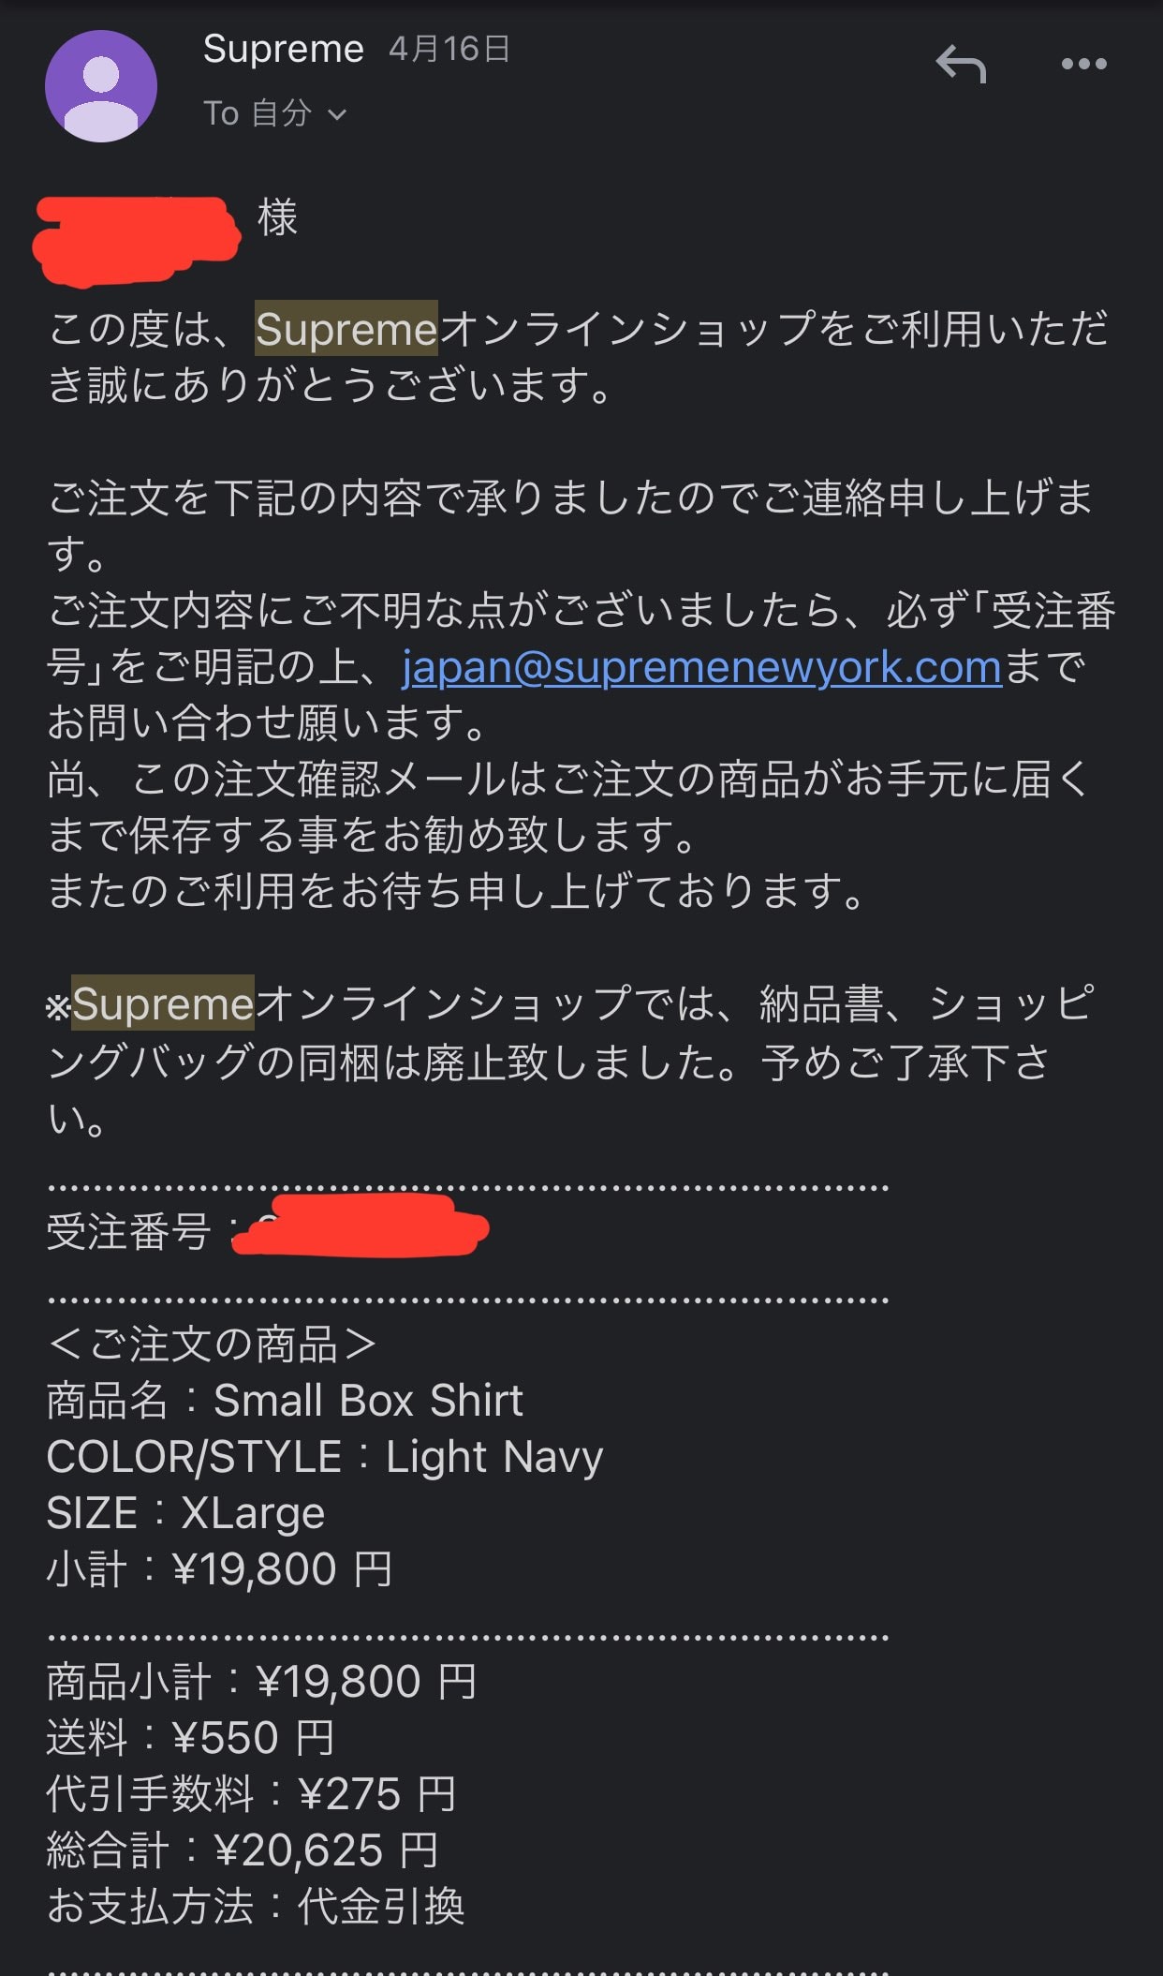This screenshot has height=1976, width=1163.
Task: Tap the 4月16日 date stamp
Action: click(449, 49)
